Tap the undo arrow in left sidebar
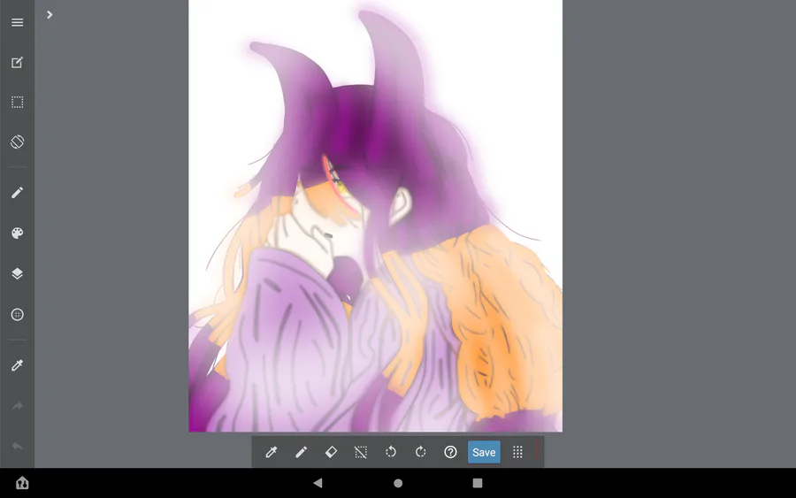The width and height of the screenshot is (796, 498). click(18, 446)
